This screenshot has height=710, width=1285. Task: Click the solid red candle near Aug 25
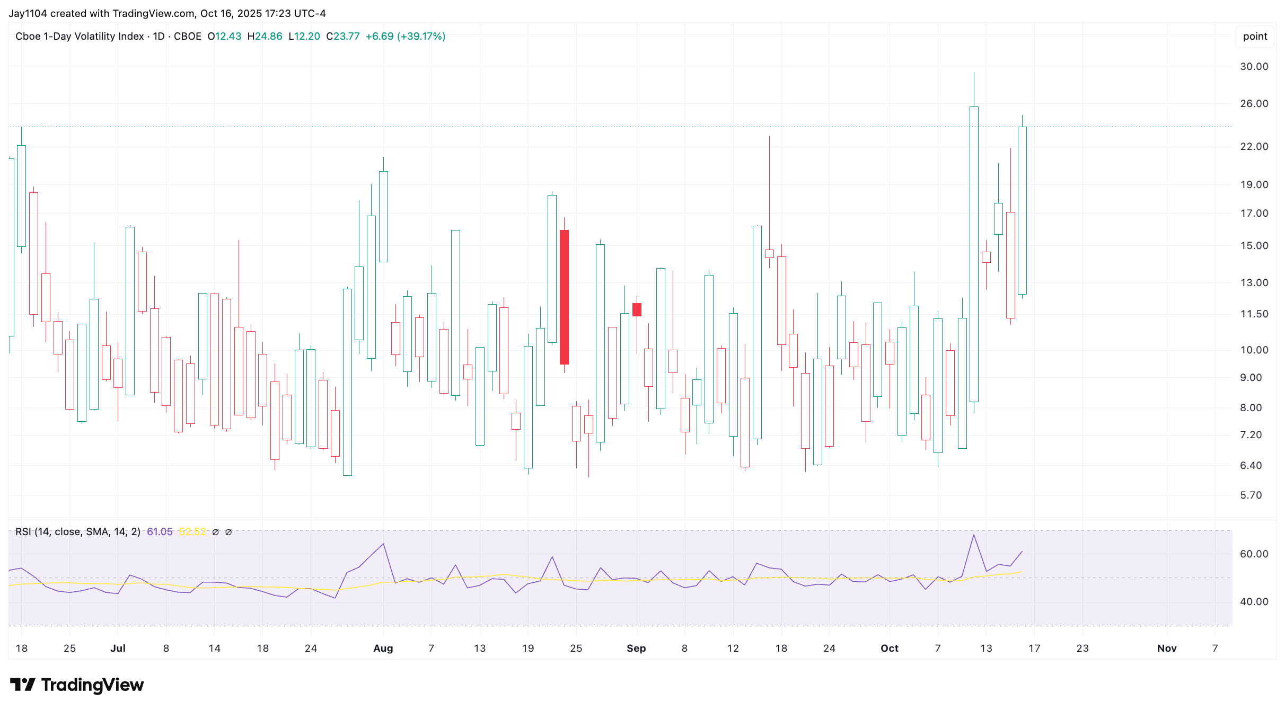coord(564,297)
